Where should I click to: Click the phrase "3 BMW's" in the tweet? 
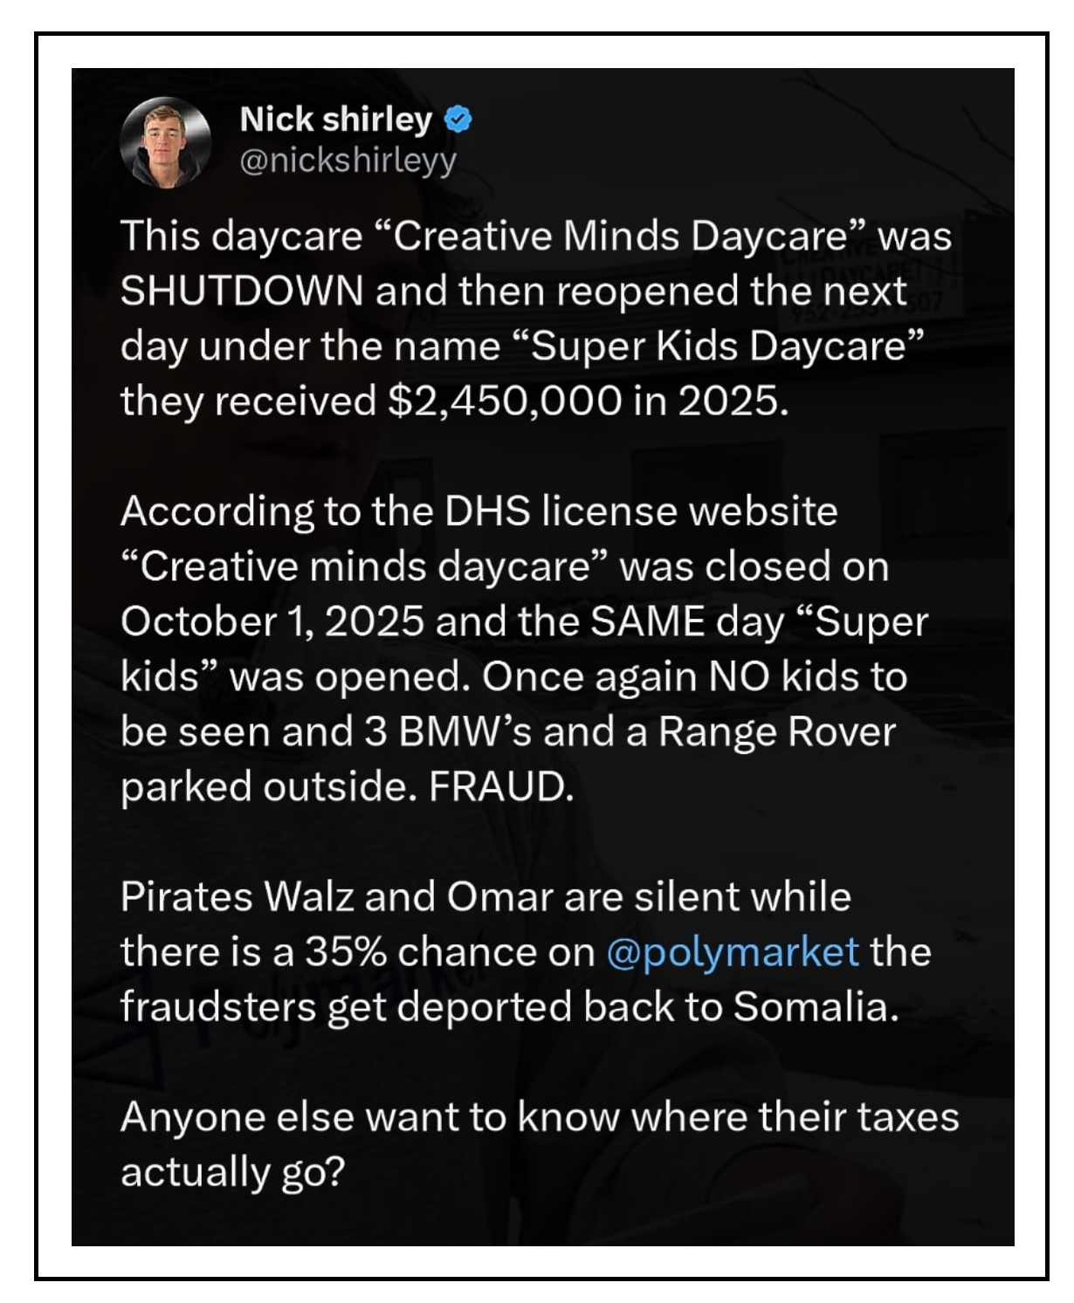(x=447, y=732)
